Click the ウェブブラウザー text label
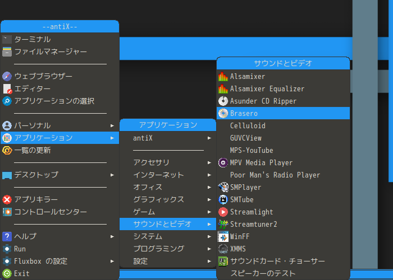 (43, 76)
